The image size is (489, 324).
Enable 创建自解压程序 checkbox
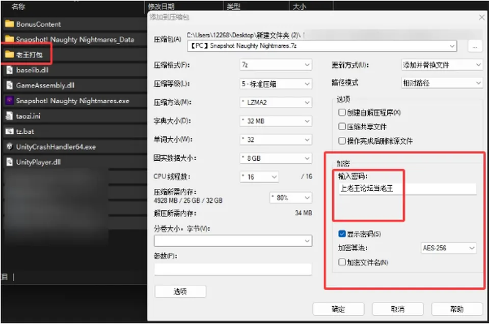342,112
